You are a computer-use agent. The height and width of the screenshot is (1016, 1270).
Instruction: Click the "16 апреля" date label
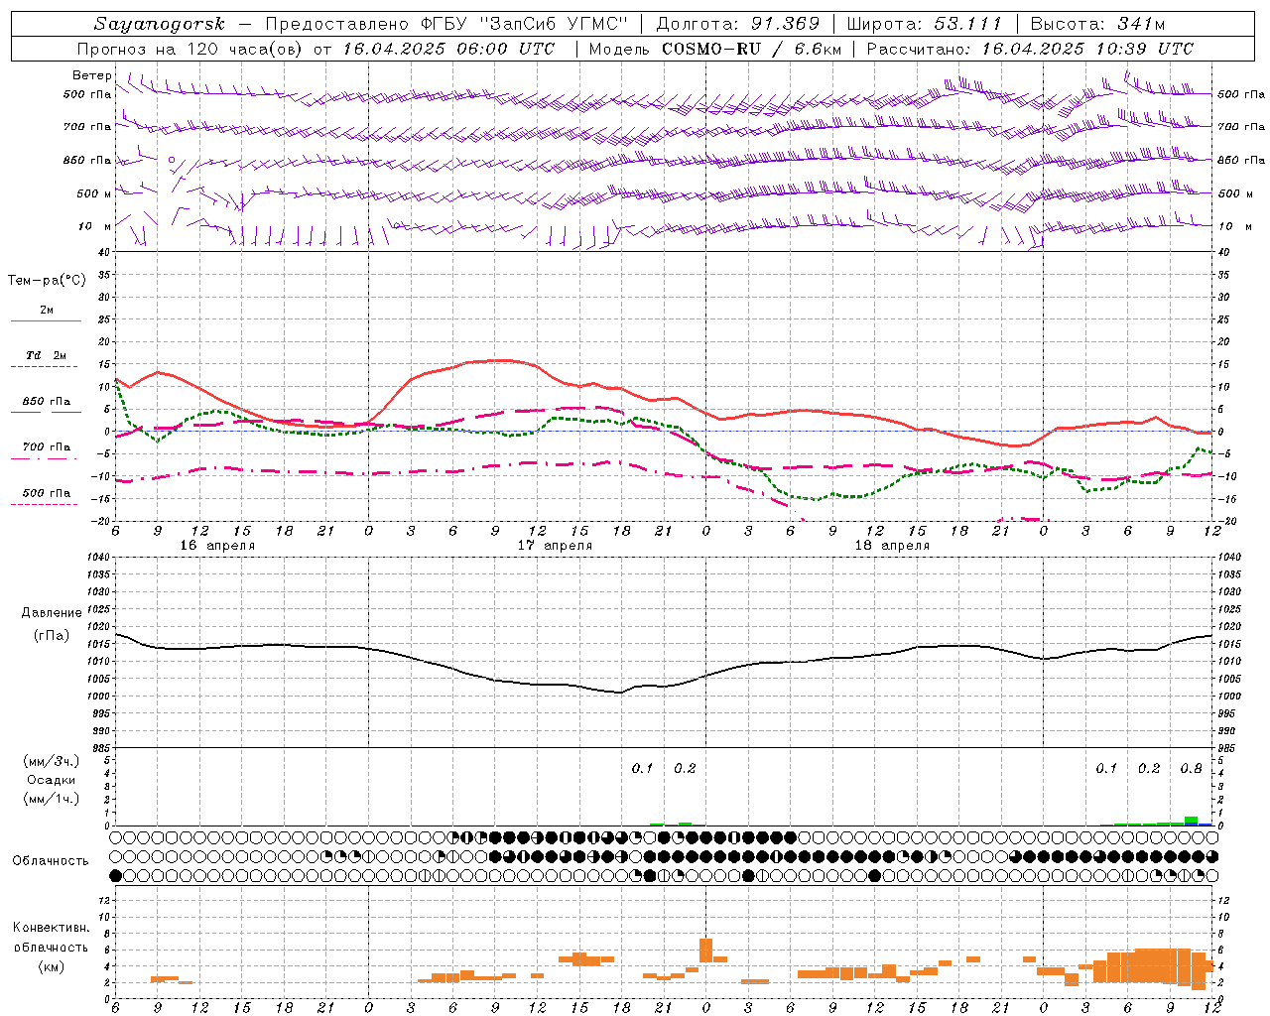coord(217,546)
